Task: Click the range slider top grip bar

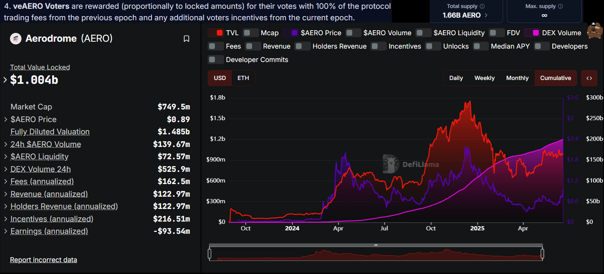Action: coord(376,245)
